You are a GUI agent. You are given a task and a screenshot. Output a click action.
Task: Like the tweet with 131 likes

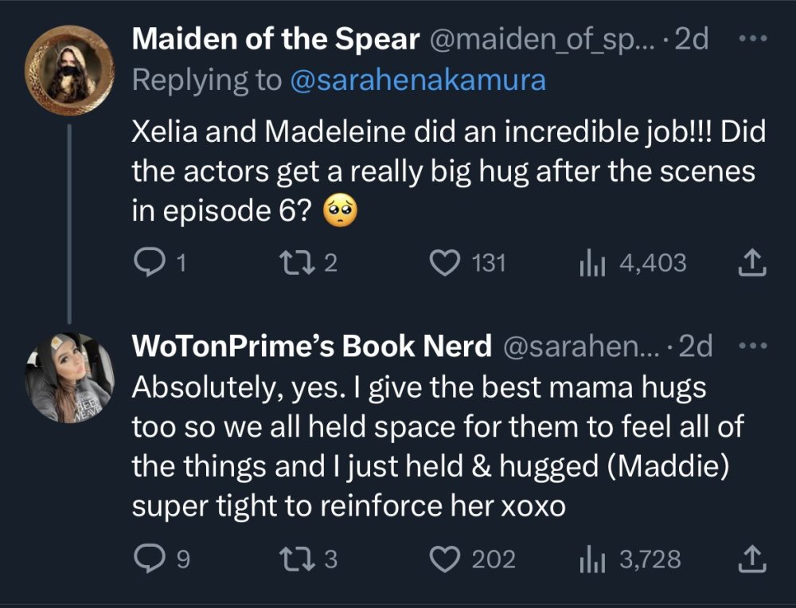coord(444,262)
